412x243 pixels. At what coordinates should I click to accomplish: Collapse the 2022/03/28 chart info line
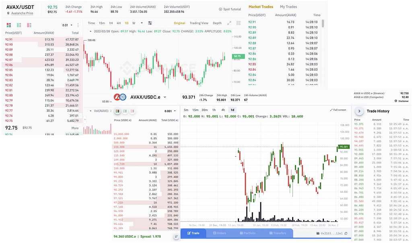[x=91, y=31]
